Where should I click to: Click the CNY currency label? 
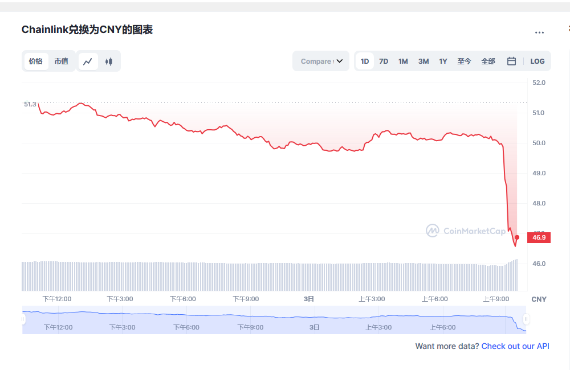539,299
